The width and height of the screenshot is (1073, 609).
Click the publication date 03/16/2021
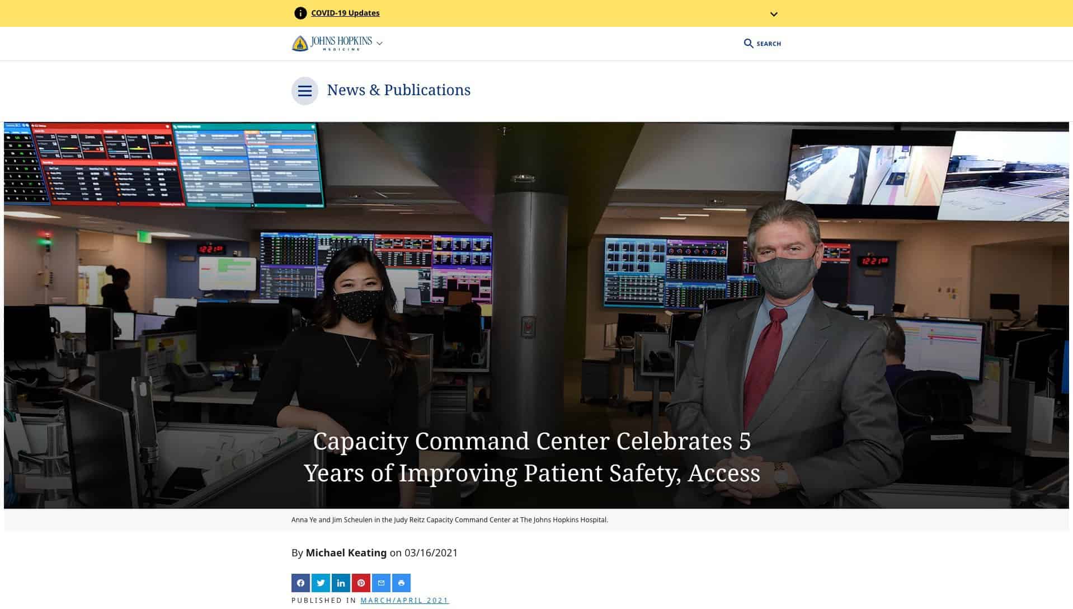click(431, 552)
